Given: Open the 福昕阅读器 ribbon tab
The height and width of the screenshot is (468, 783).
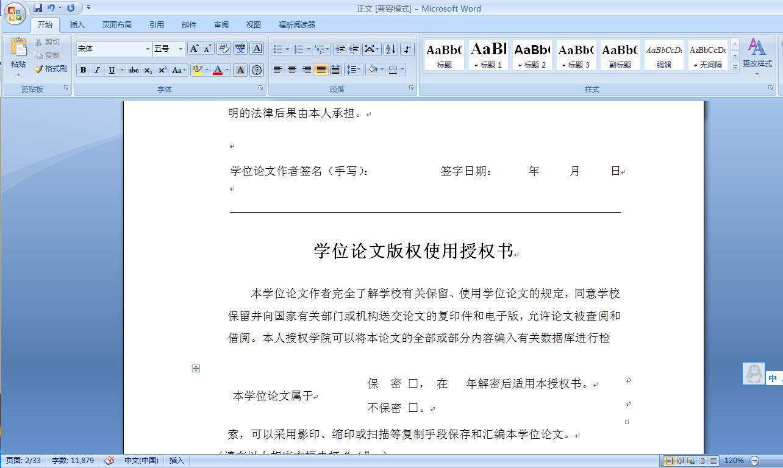Looking at the screenshot, I should (x=297, y=24).
